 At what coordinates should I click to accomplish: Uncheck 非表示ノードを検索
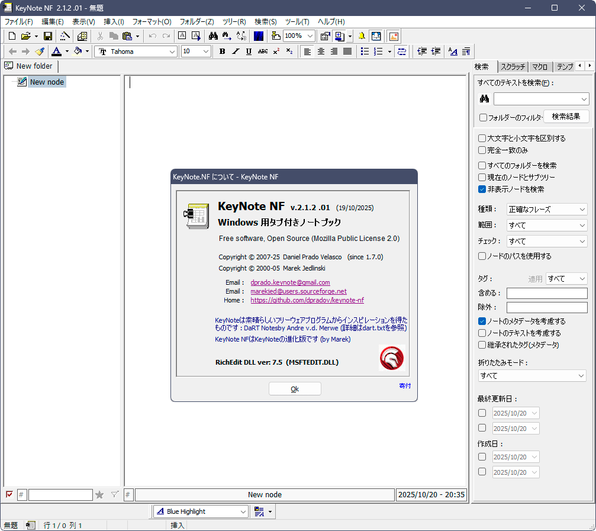click(482, 189)
